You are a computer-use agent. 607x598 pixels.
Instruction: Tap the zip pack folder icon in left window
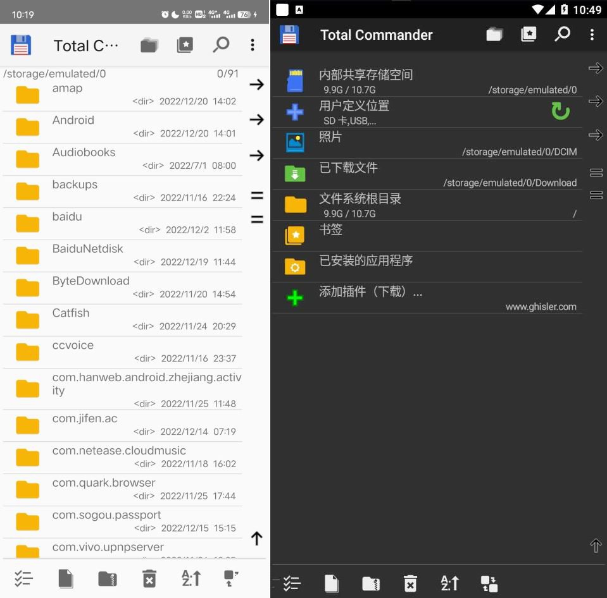click(x=108, y=578)
